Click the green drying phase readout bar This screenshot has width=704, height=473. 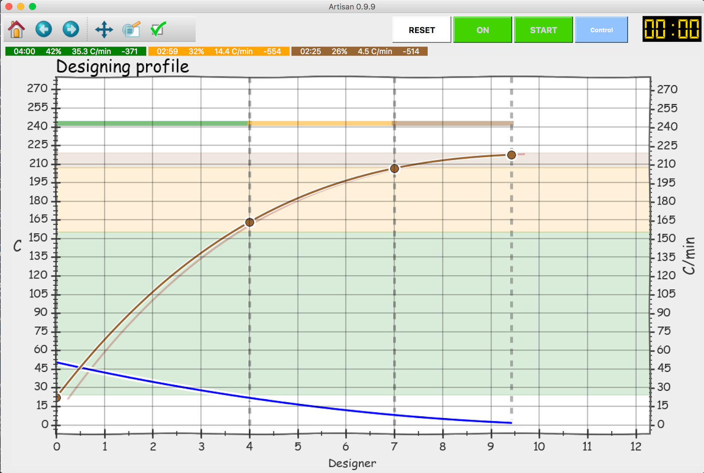click(x=75, y=51)
